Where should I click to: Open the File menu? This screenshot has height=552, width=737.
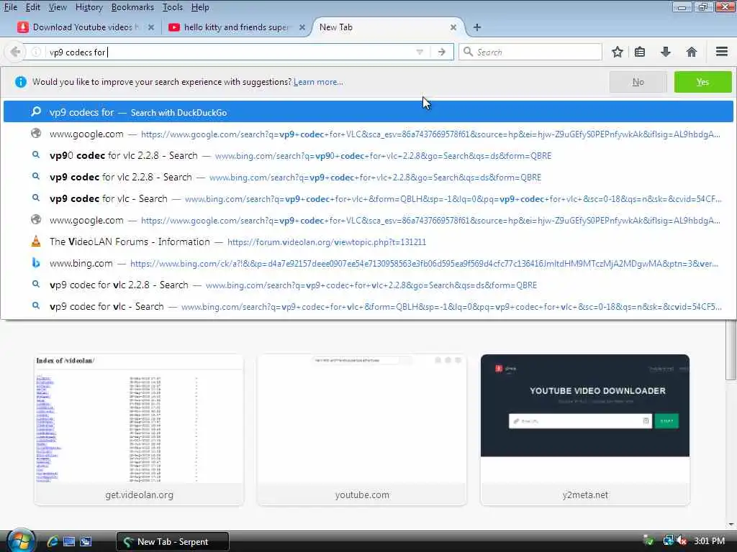point(10,7)
